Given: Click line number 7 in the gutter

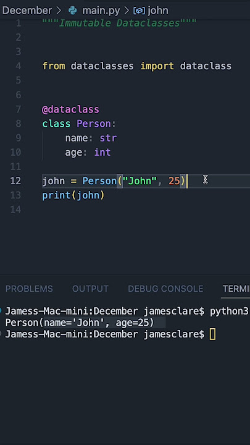Looking at the screenshot, I should (x=19, y=109).
